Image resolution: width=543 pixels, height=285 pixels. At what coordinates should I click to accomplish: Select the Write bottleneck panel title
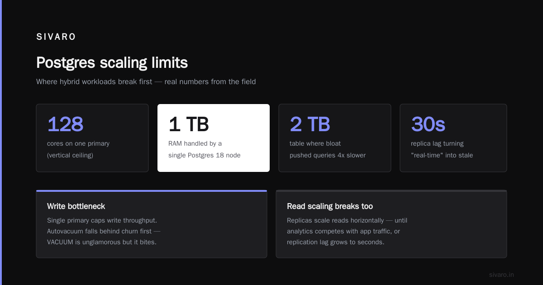click(x=76, y=206)
